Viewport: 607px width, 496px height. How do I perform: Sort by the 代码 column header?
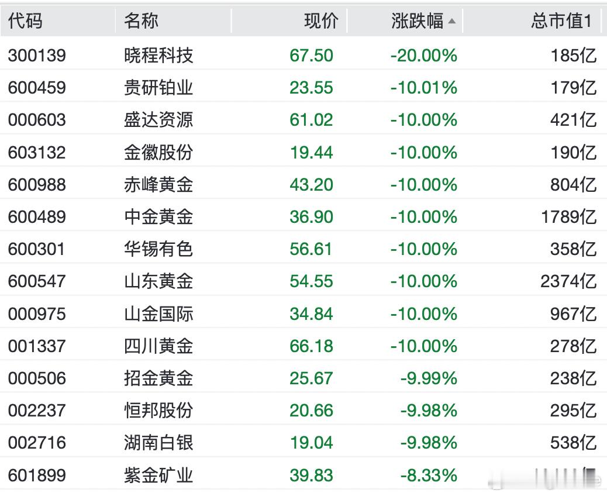point(25,21)
